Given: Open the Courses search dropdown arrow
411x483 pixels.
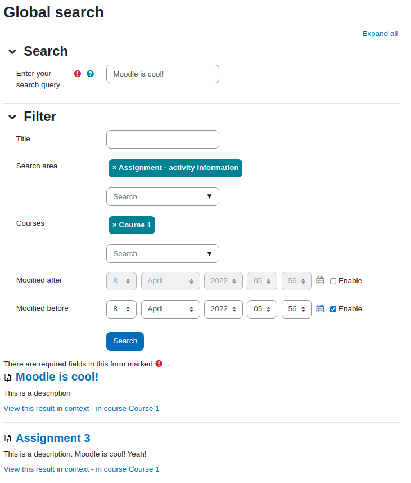Looking at the screenshot, I should (210, 253).
